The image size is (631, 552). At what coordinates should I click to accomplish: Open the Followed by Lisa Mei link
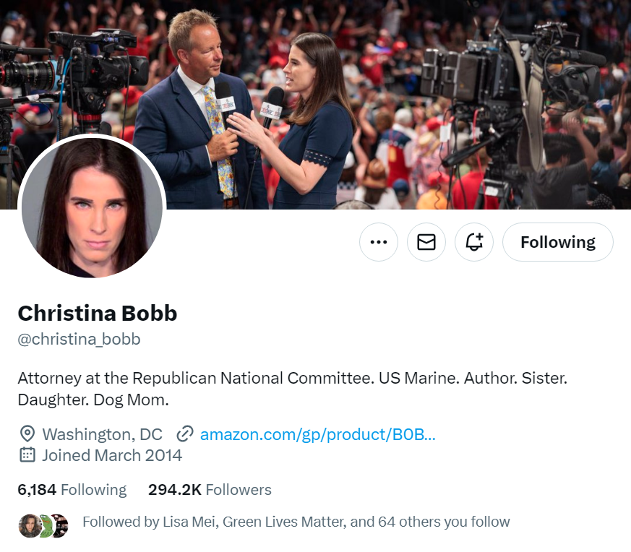point(296,522)
